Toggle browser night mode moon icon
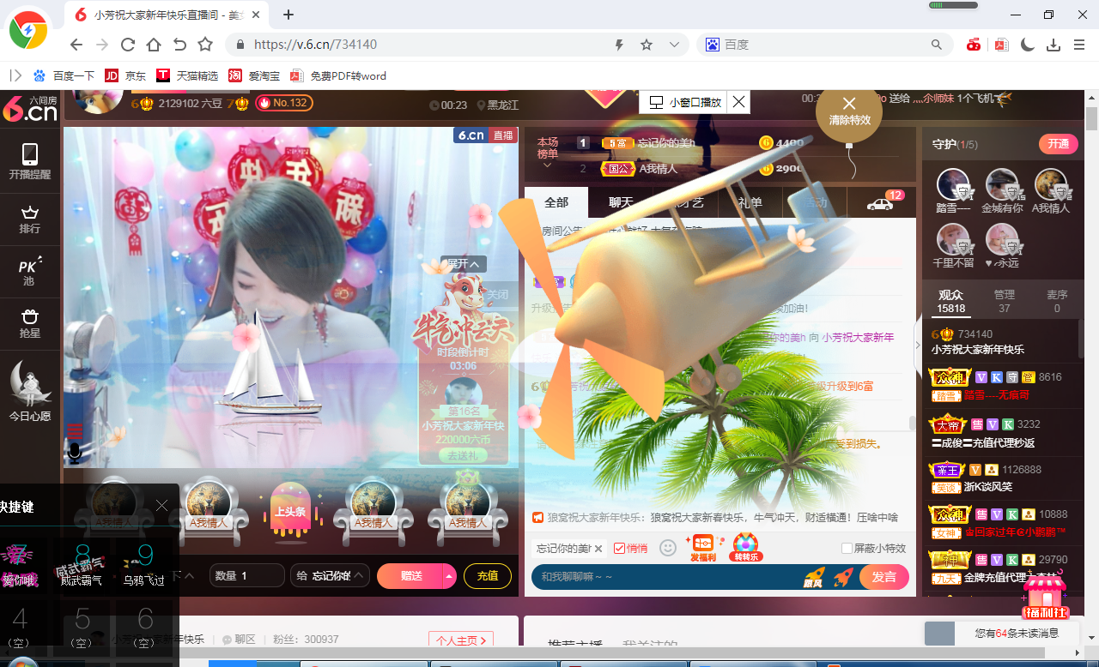Viewport: 1099px width, 667px height. (x=1028, y=45)
